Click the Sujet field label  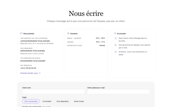coord(24,97)
